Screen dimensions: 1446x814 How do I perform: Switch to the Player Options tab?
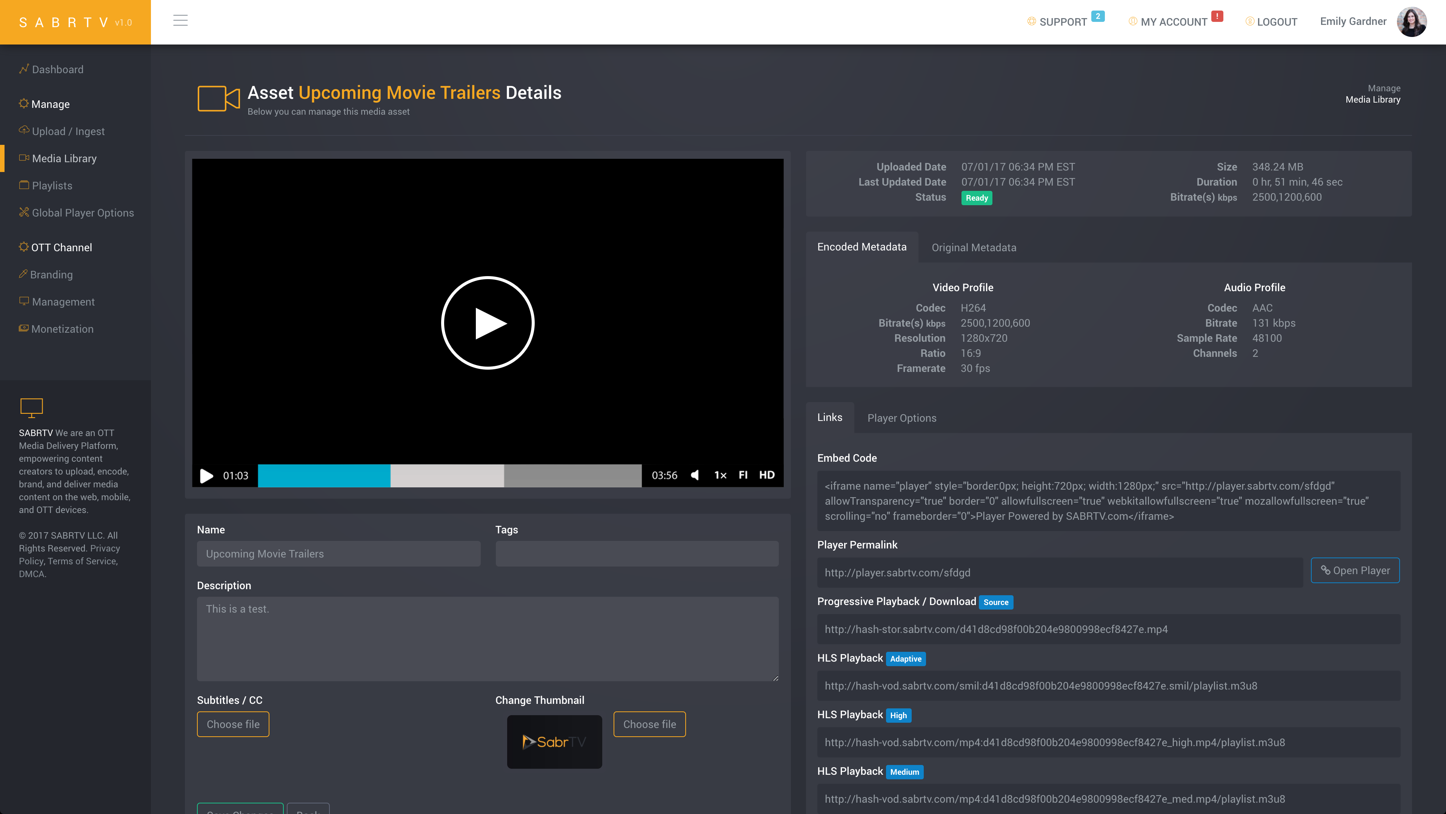pos(901,418)
